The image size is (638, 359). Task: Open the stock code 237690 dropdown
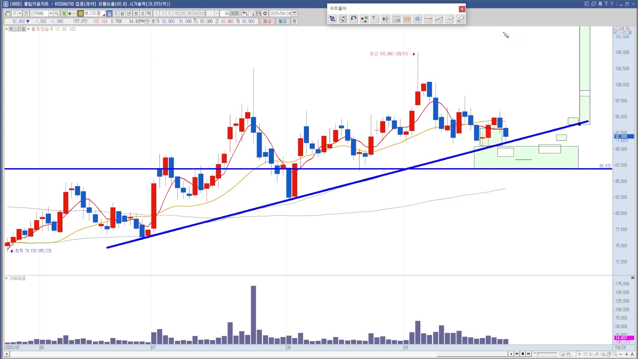click(x=51, y=14)
